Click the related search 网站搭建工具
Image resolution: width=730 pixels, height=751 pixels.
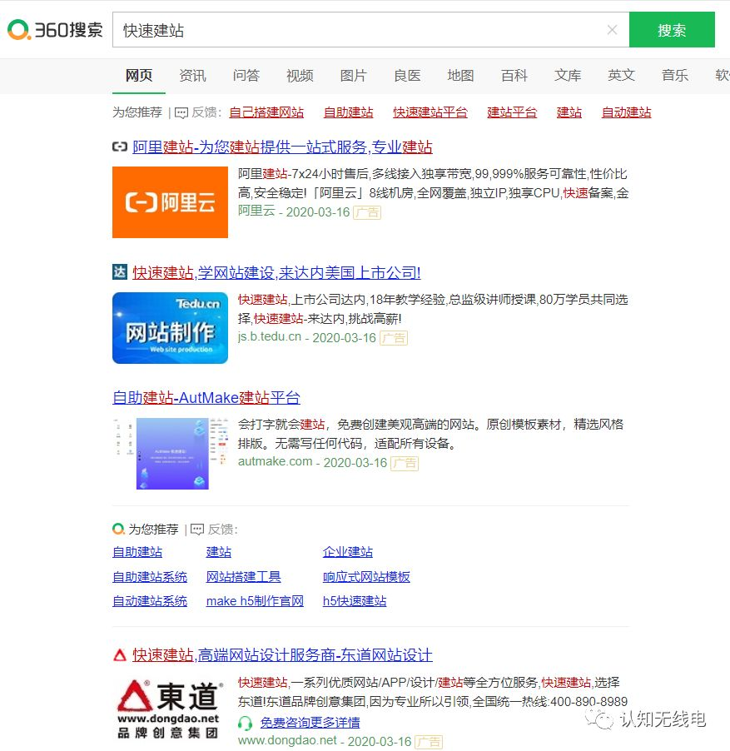[244, 577]
